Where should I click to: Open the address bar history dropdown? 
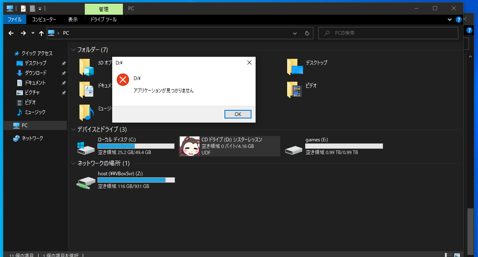(x=295, y=33)
